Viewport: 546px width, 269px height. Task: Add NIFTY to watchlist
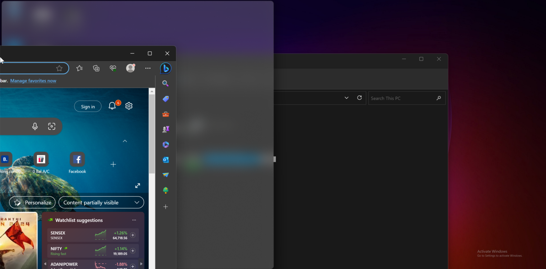click(133, 251)
